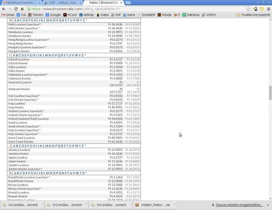Select the Iceland (Landline) row
The width and height of the screenshot is (272, 210).
coord(74,59)
